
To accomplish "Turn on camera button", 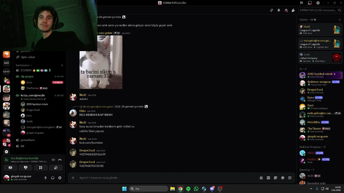I will coord(10,168).
